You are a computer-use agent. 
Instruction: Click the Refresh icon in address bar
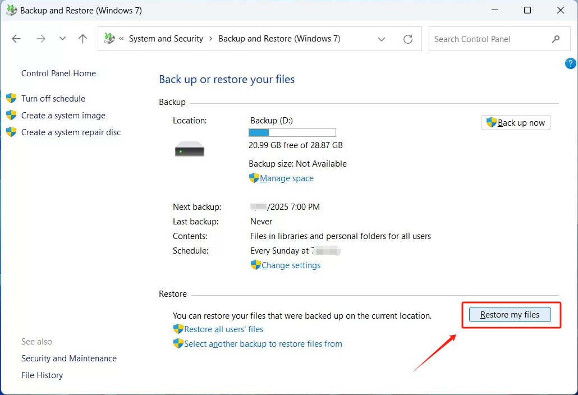coord(408,39)
